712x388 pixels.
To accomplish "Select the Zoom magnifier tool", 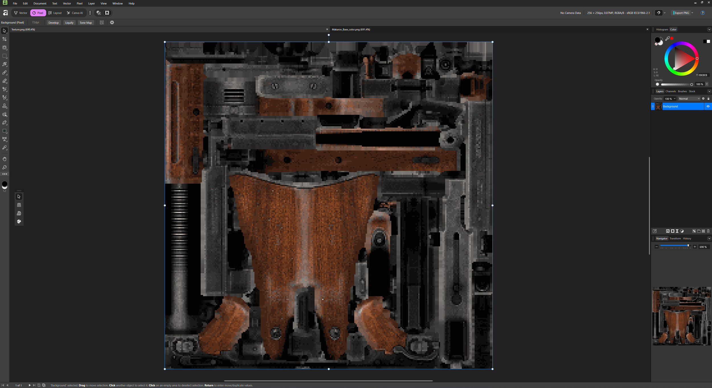I will [x=5, y=167].
